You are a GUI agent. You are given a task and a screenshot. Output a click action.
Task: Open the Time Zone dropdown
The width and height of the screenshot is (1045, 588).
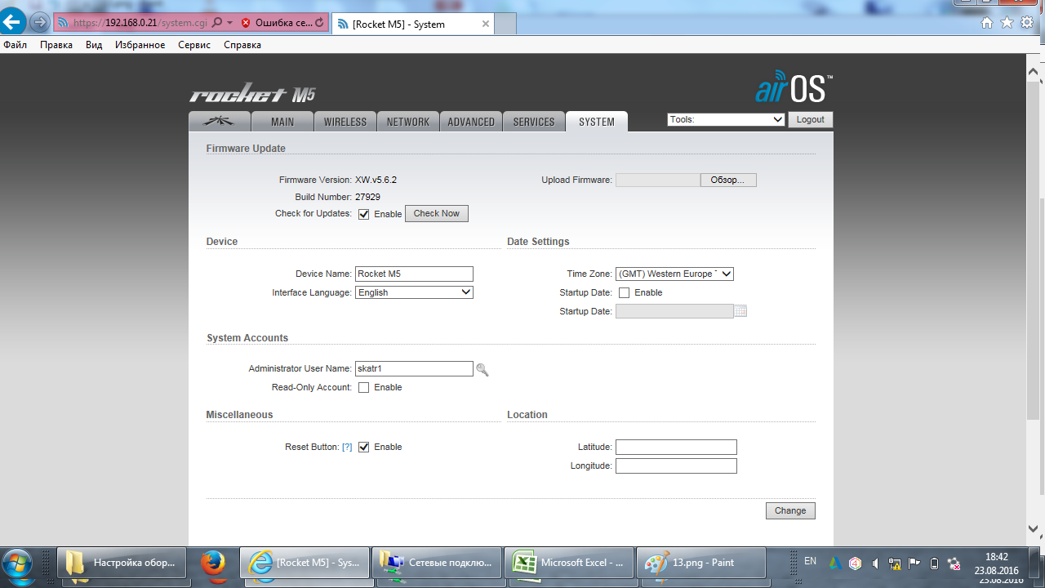click(x=674, y=274)
